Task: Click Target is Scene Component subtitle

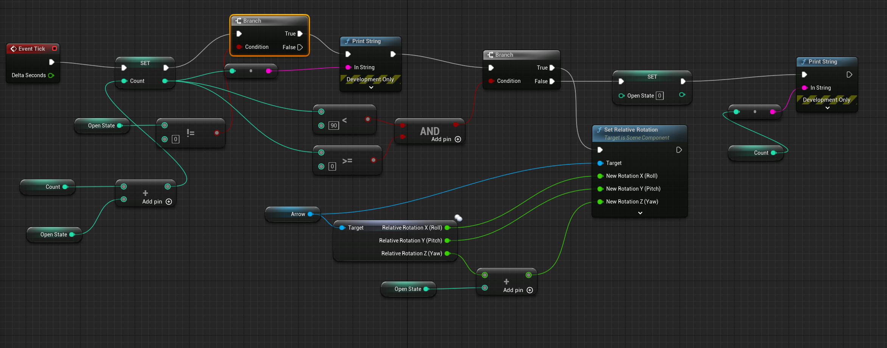Action: [637, 138]
